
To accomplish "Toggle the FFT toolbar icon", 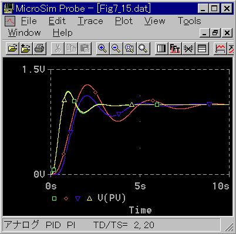I will [x=175, y=48].
